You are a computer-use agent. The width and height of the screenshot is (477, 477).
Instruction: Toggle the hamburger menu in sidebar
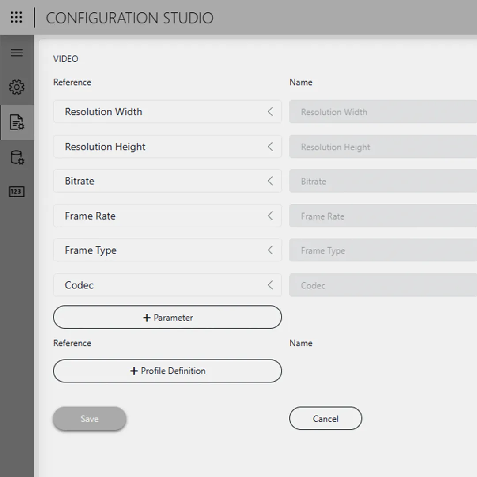17,53
